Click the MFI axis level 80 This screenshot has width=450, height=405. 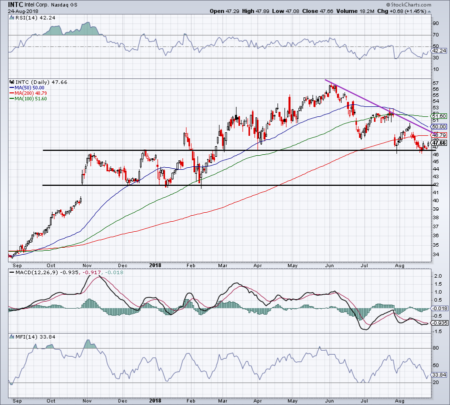(435, 348)
